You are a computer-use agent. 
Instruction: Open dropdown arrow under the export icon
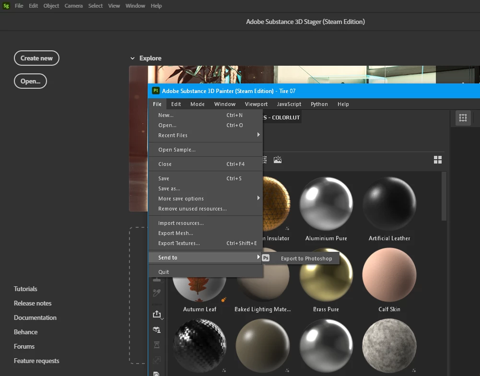(x=162, y=319)
